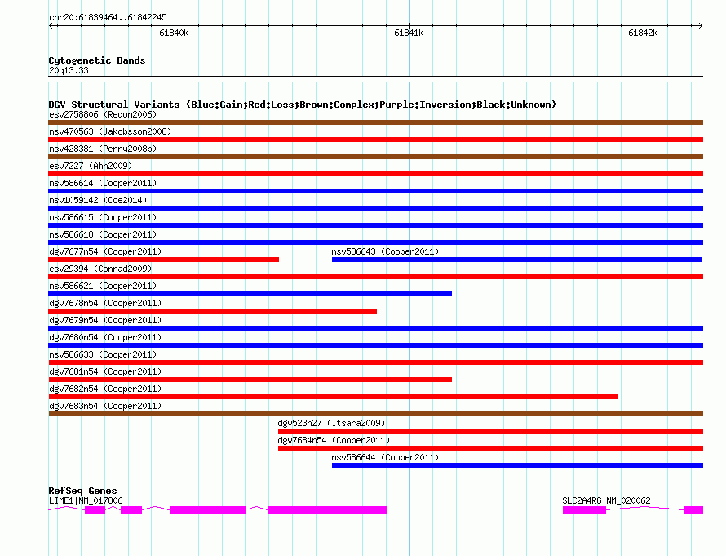The height and width of the screenshot is (556, 726).
Task: Click the 61842k ruler tick label
Action: pos(643,33)
